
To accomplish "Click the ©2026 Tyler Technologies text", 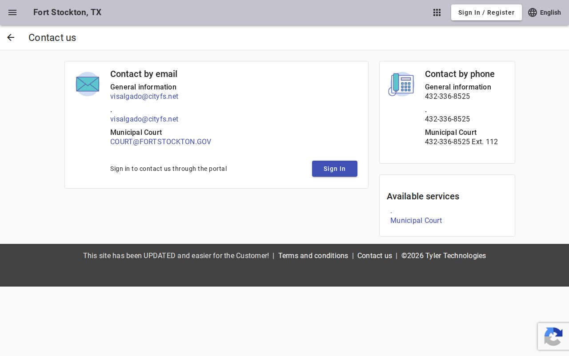I will pyautogui.click(x=444, y=255).
